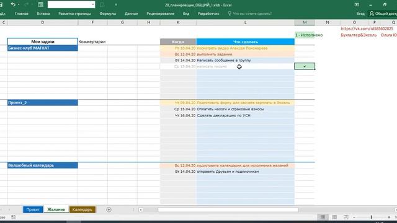Click the date cell 'Вт 14.04.20' of Написать сообщение
This screenshot has height=223, width=397.
pos(178,60)
